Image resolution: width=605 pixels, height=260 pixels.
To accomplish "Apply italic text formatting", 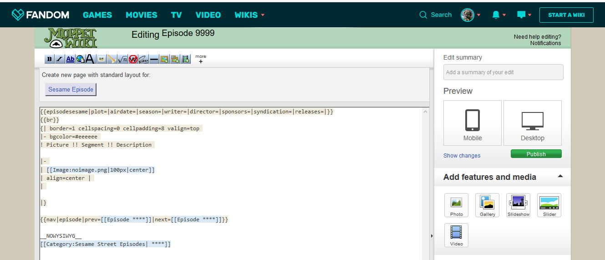I will (60, 59).
